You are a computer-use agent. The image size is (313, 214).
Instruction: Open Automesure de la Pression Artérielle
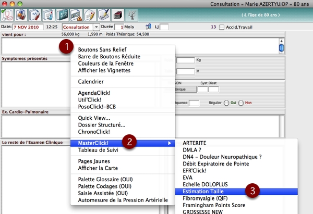(123, 200)
